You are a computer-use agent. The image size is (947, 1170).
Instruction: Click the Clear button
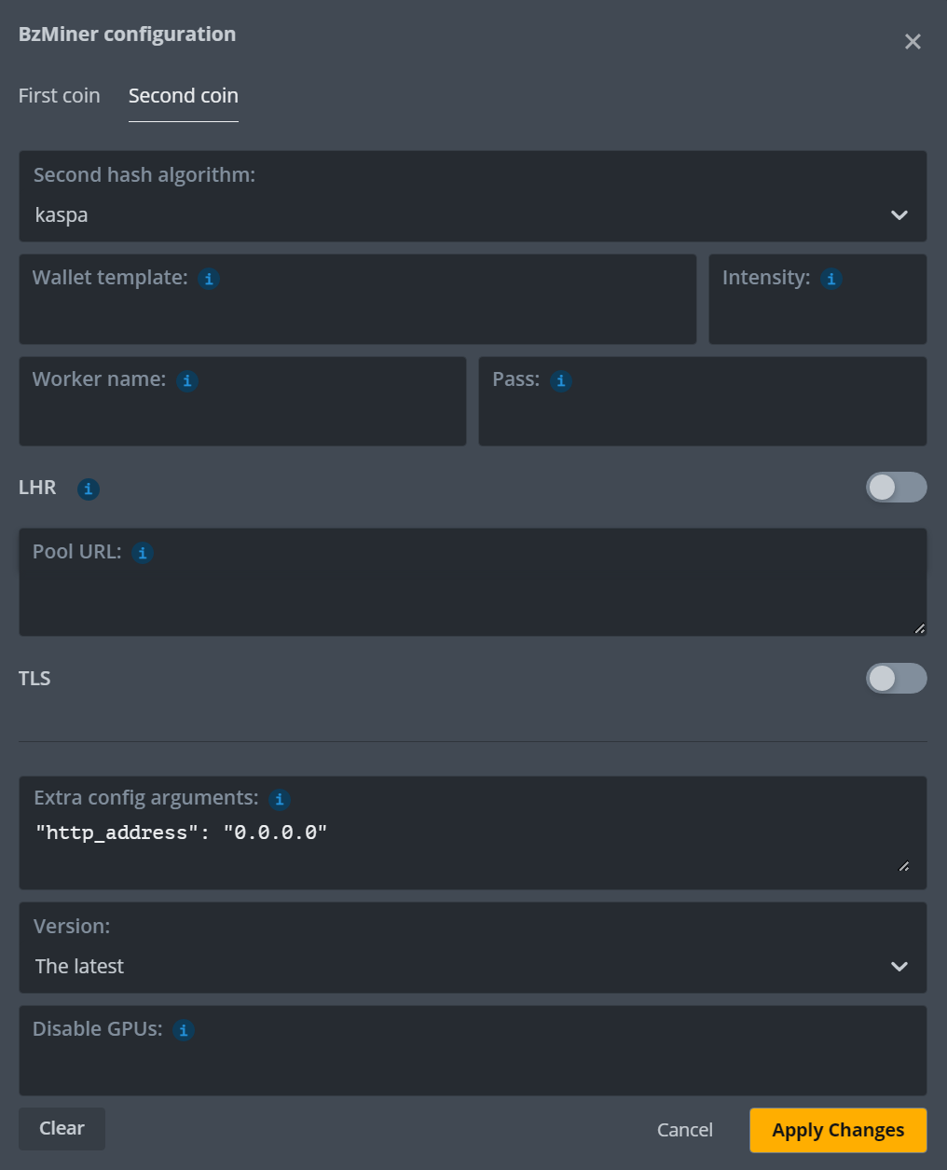[62, 1128]
